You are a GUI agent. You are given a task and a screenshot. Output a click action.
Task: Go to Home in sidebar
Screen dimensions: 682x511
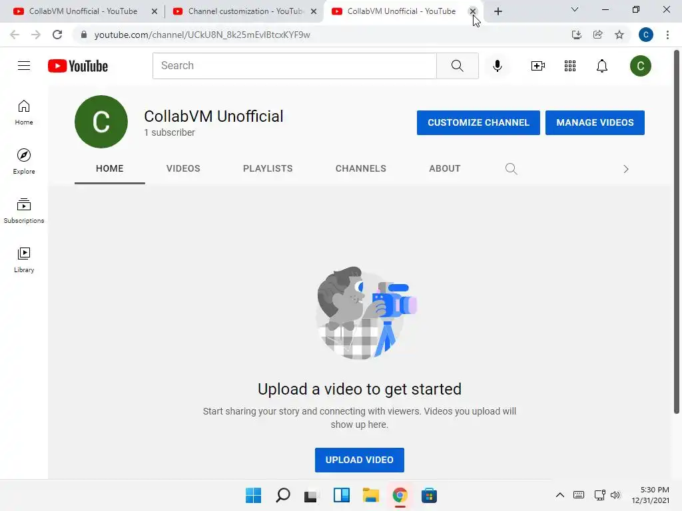[x=24, y=112]
